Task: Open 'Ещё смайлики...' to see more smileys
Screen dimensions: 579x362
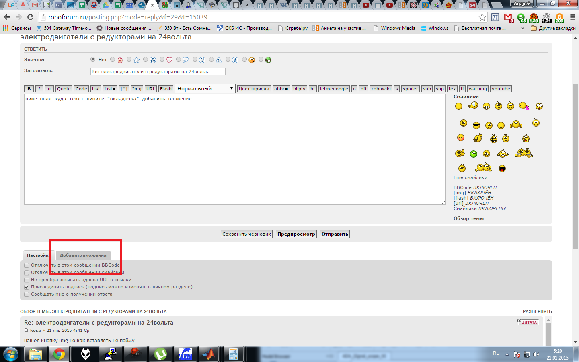Action: (472, 177)
